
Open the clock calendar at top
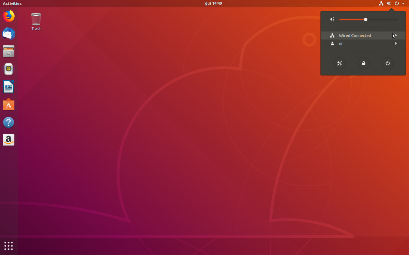[213, 3]
